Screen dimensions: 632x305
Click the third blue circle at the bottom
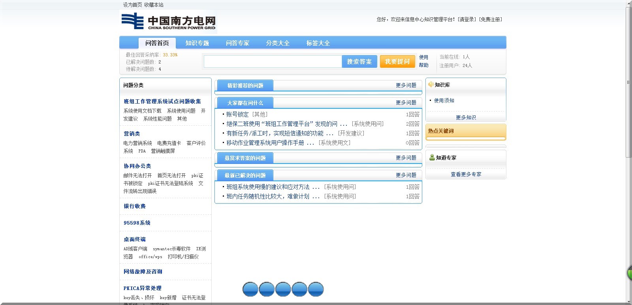283,289
